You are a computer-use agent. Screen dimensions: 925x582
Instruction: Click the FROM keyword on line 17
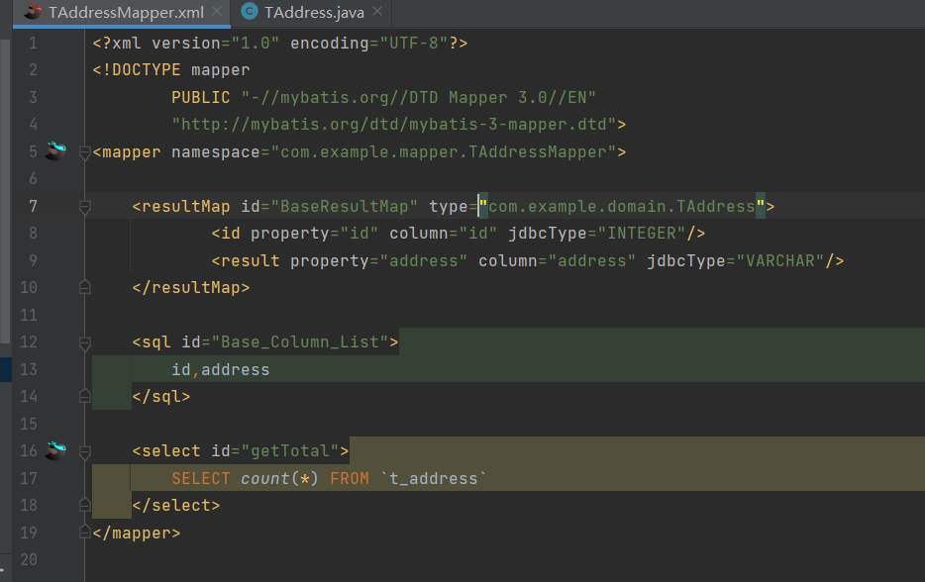click(x=350, y=478)
